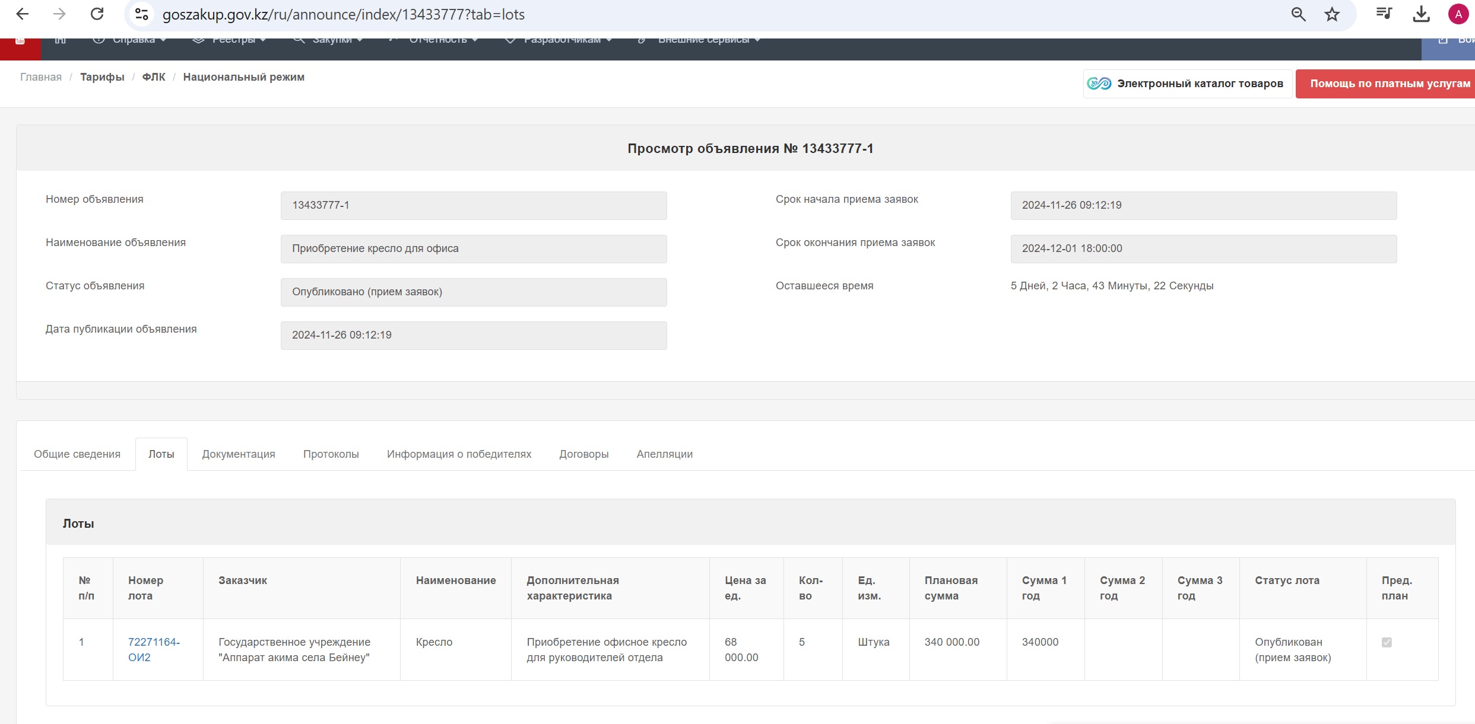Click the Срок начала приема заявок field
Viewport: 1475px width, 724px height.
point(1204,206)
